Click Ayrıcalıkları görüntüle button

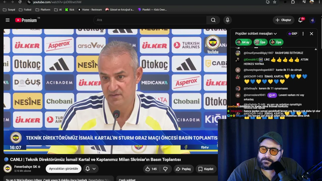click(63, 169)
